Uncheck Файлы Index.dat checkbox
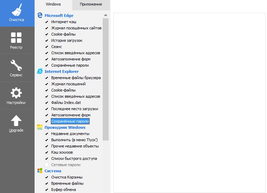This screenshot has width=267, height=193. (47, 103)
